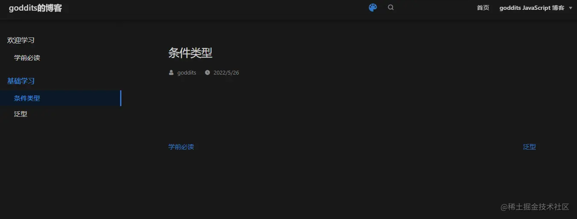Select the active 条件类型 sidebar item

(x=61, y=98)
